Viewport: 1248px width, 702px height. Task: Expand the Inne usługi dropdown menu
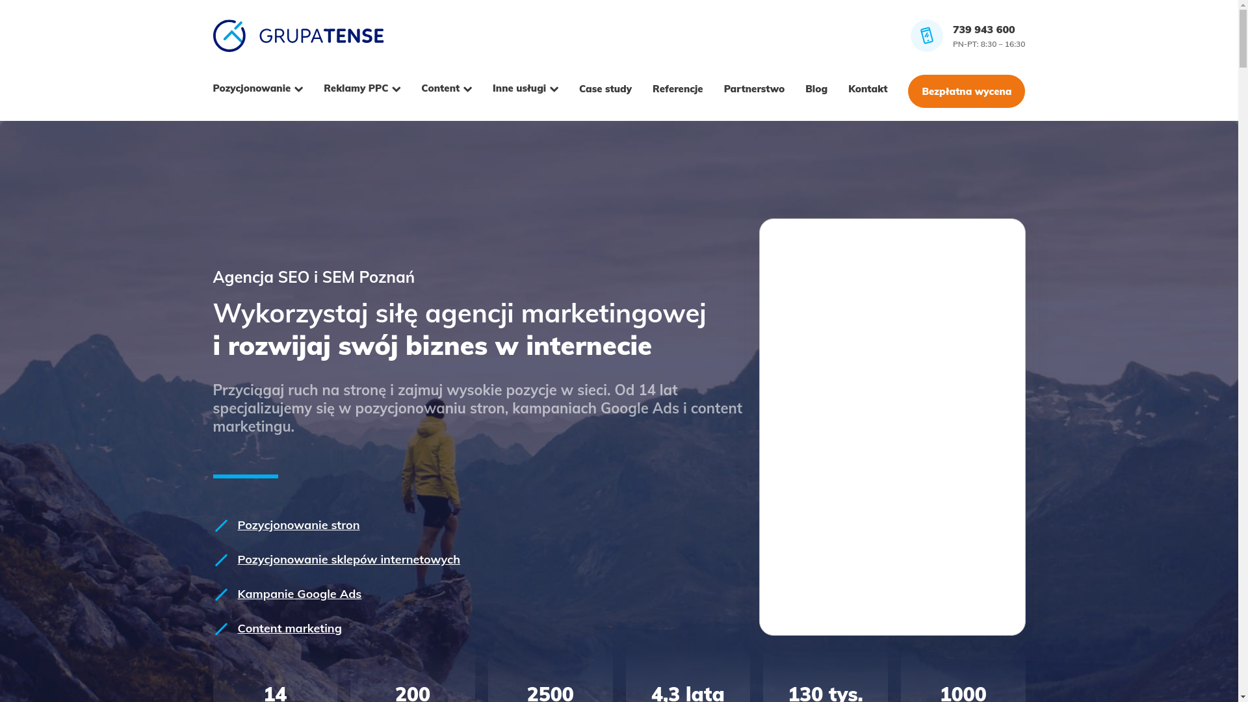click(x=525, y=88)
